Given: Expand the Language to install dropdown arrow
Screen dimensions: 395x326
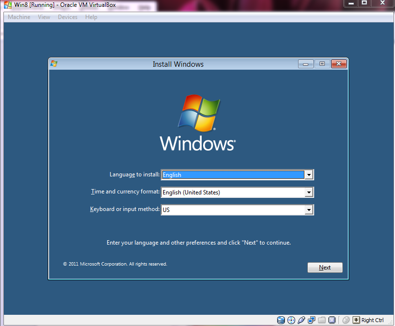Looking at the screenshot, I should coord(309,175).
